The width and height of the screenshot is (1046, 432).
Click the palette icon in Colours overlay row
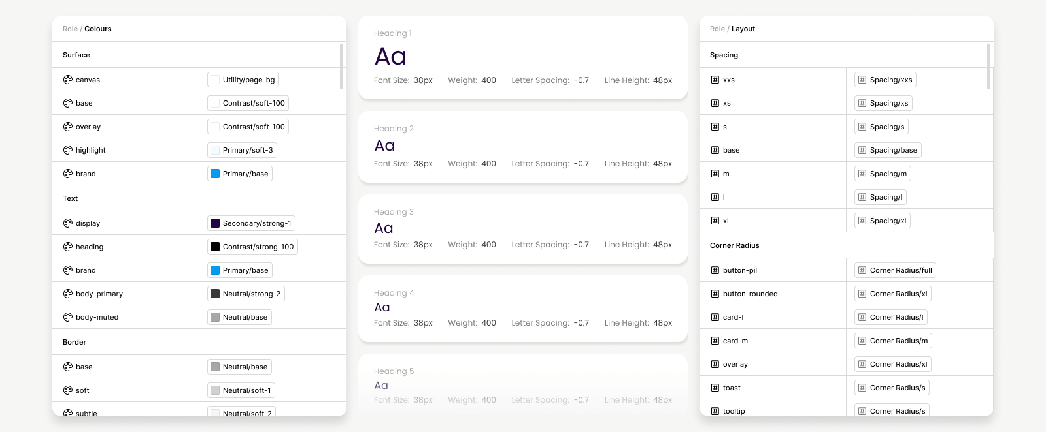pyautogui.click(x=67, y=127)
